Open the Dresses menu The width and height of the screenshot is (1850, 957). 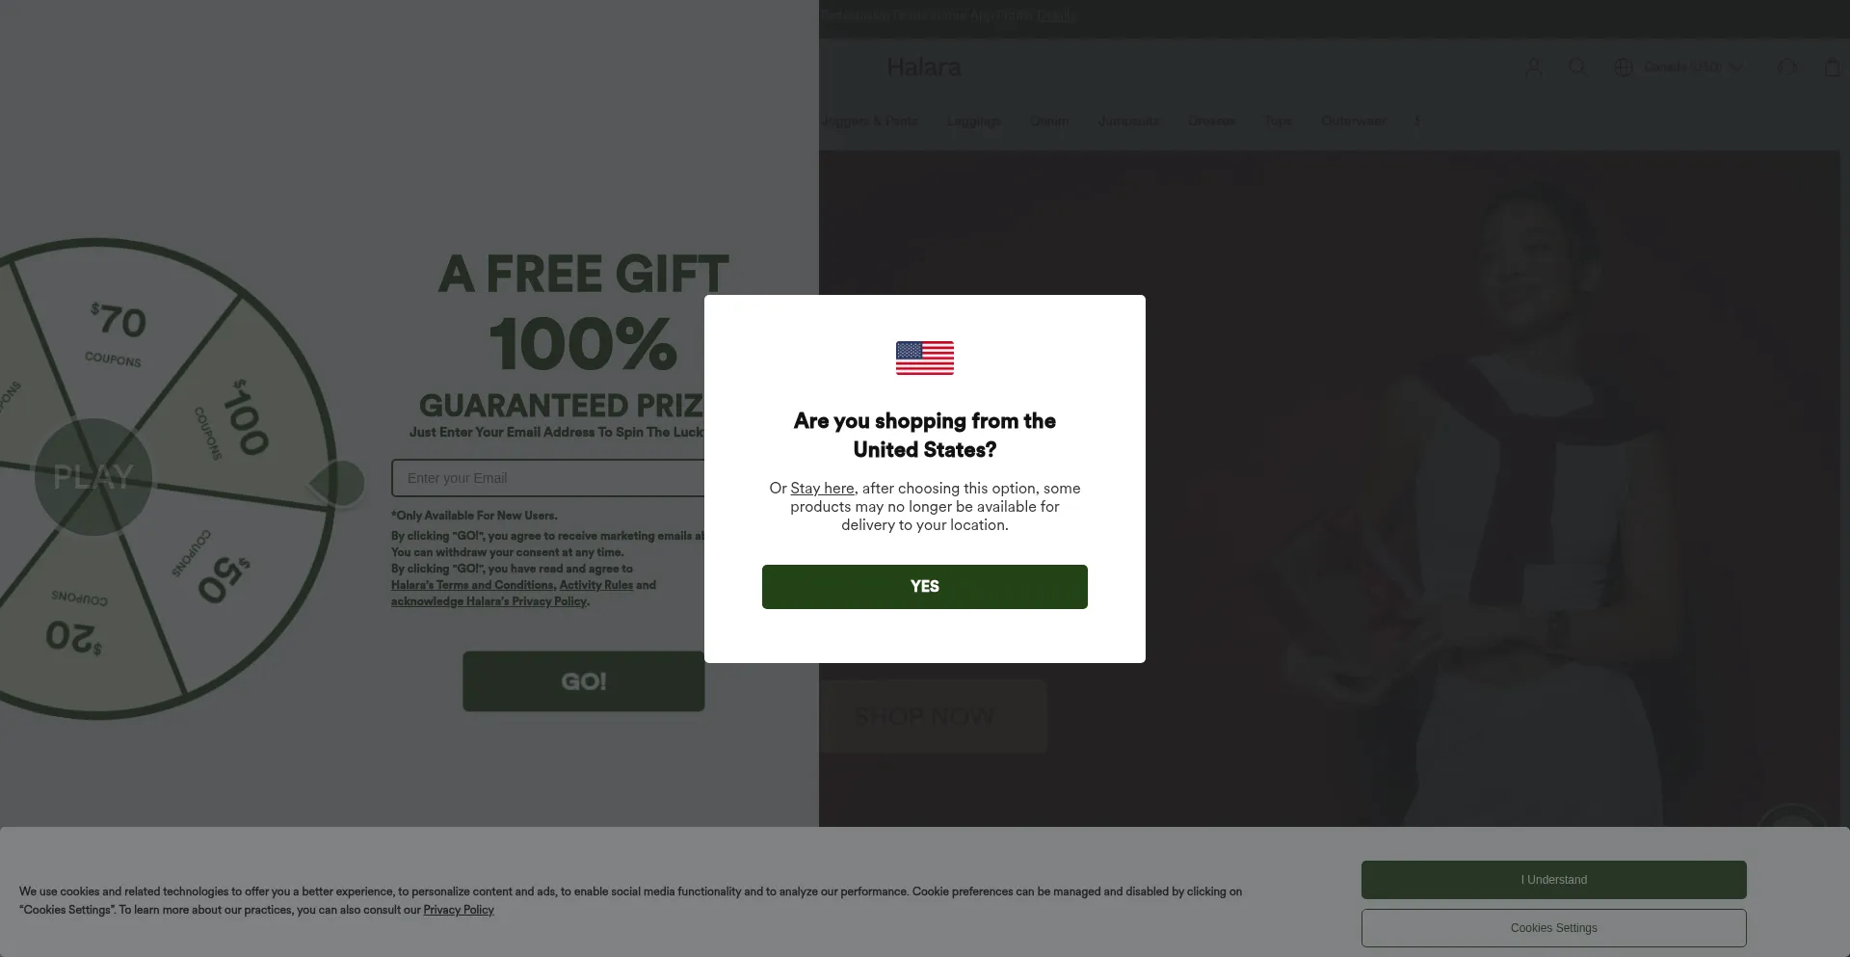(1211, 120)
